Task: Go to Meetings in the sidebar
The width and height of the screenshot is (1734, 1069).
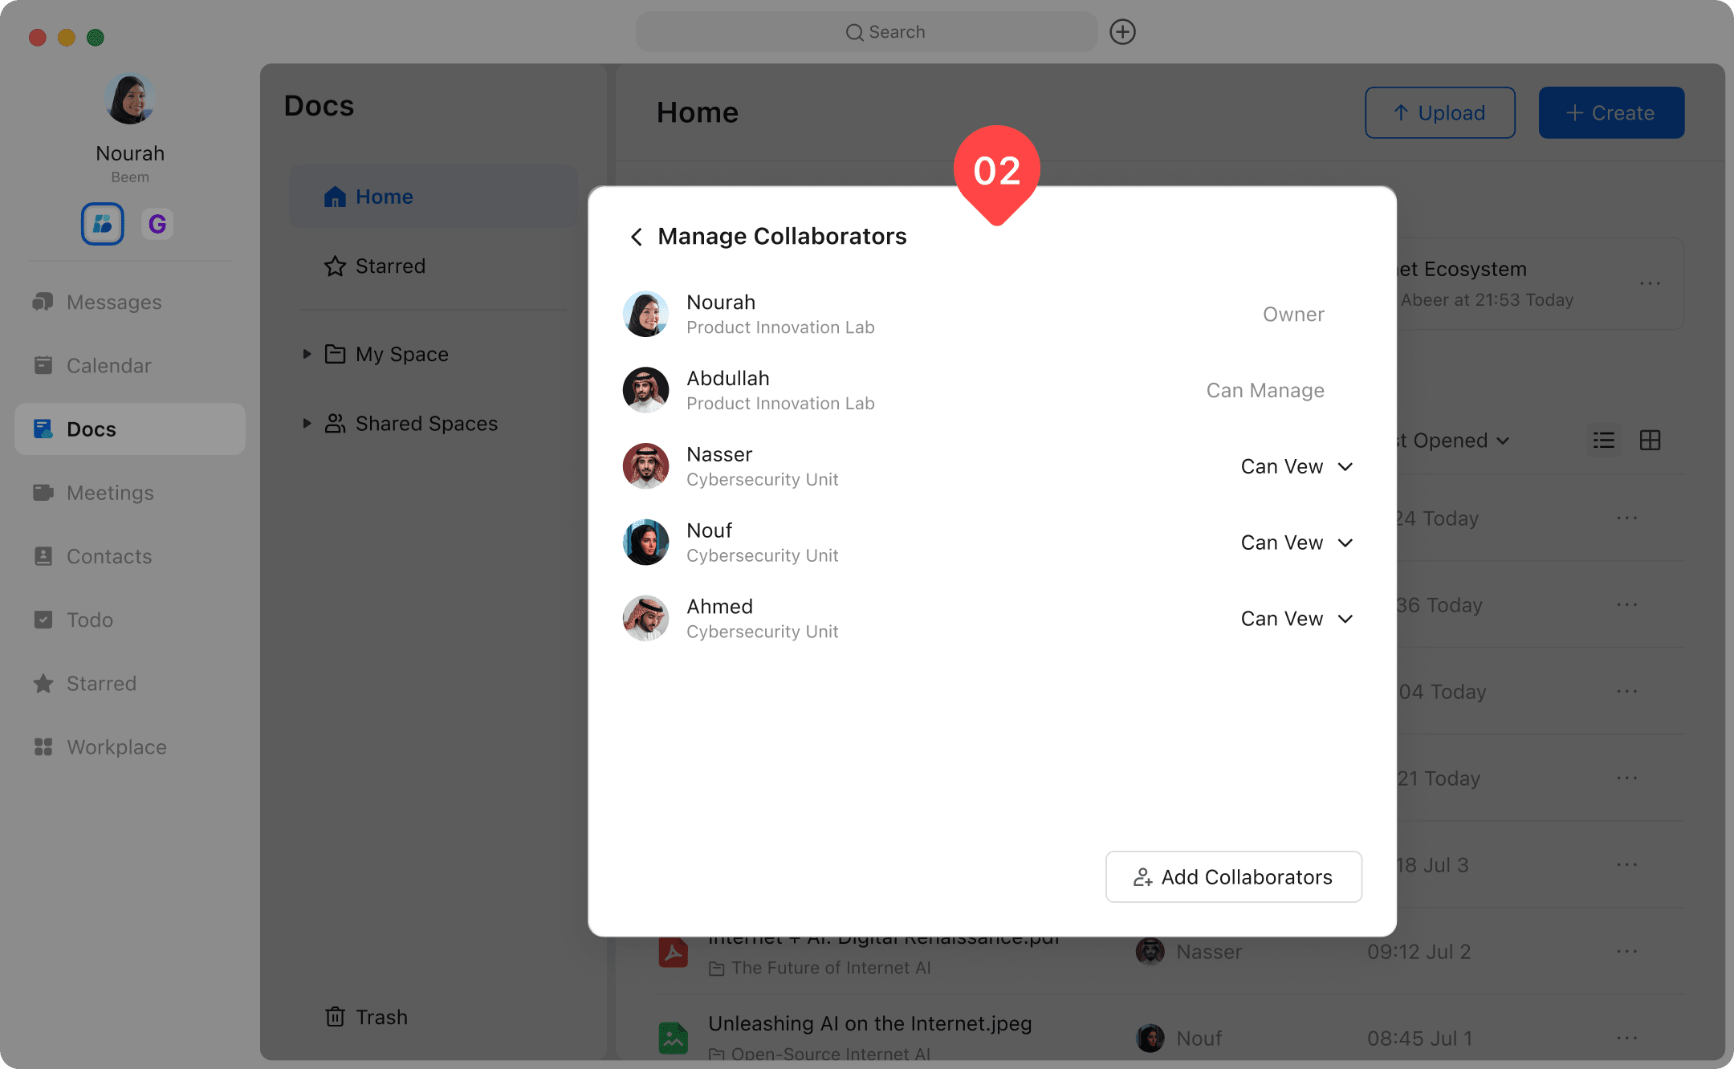Action: pos(110,493)
